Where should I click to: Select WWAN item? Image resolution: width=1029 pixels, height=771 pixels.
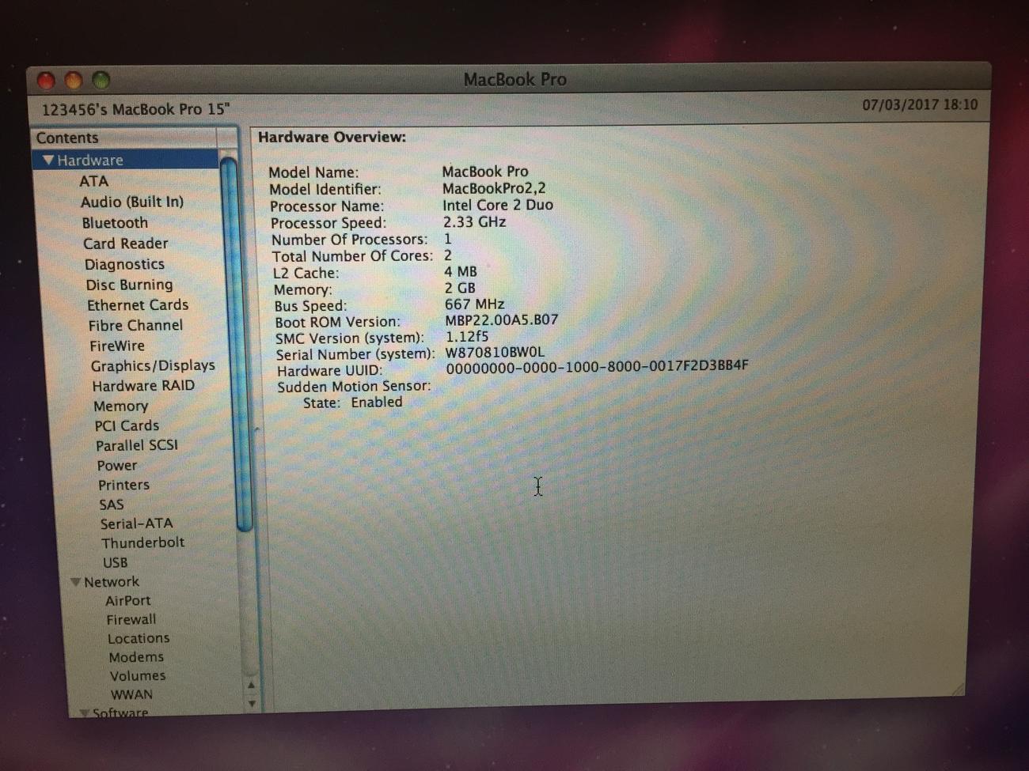(x=131, y=695)
